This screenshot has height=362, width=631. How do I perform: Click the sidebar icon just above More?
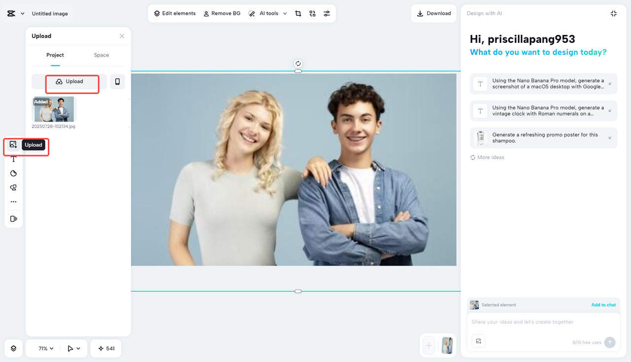[x=13, y=188]
